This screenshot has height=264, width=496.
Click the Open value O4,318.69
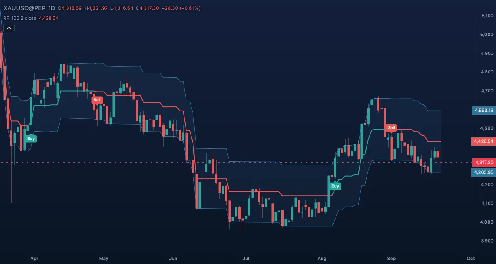(70, 8)
